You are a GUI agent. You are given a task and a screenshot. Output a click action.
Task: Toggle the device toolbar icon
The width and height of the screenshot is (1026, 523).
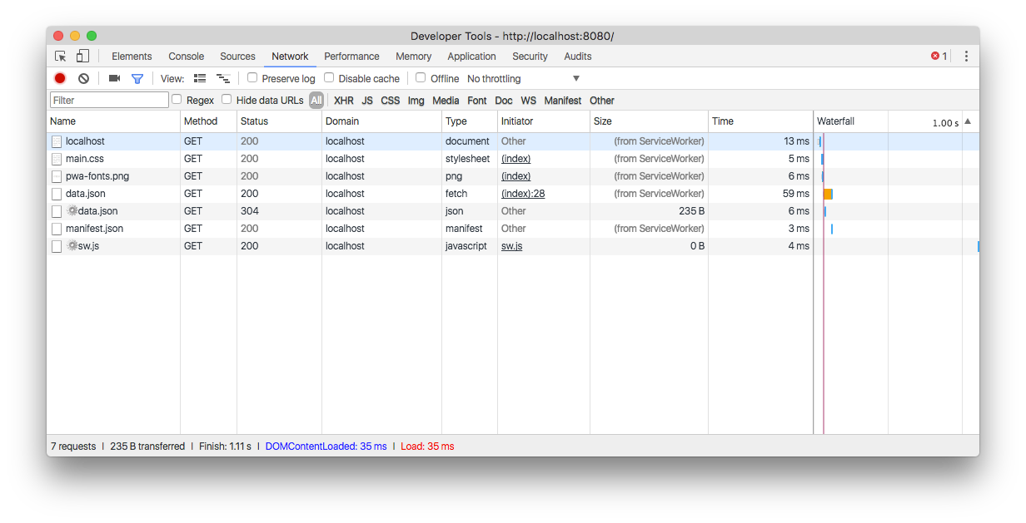[82, 57]
